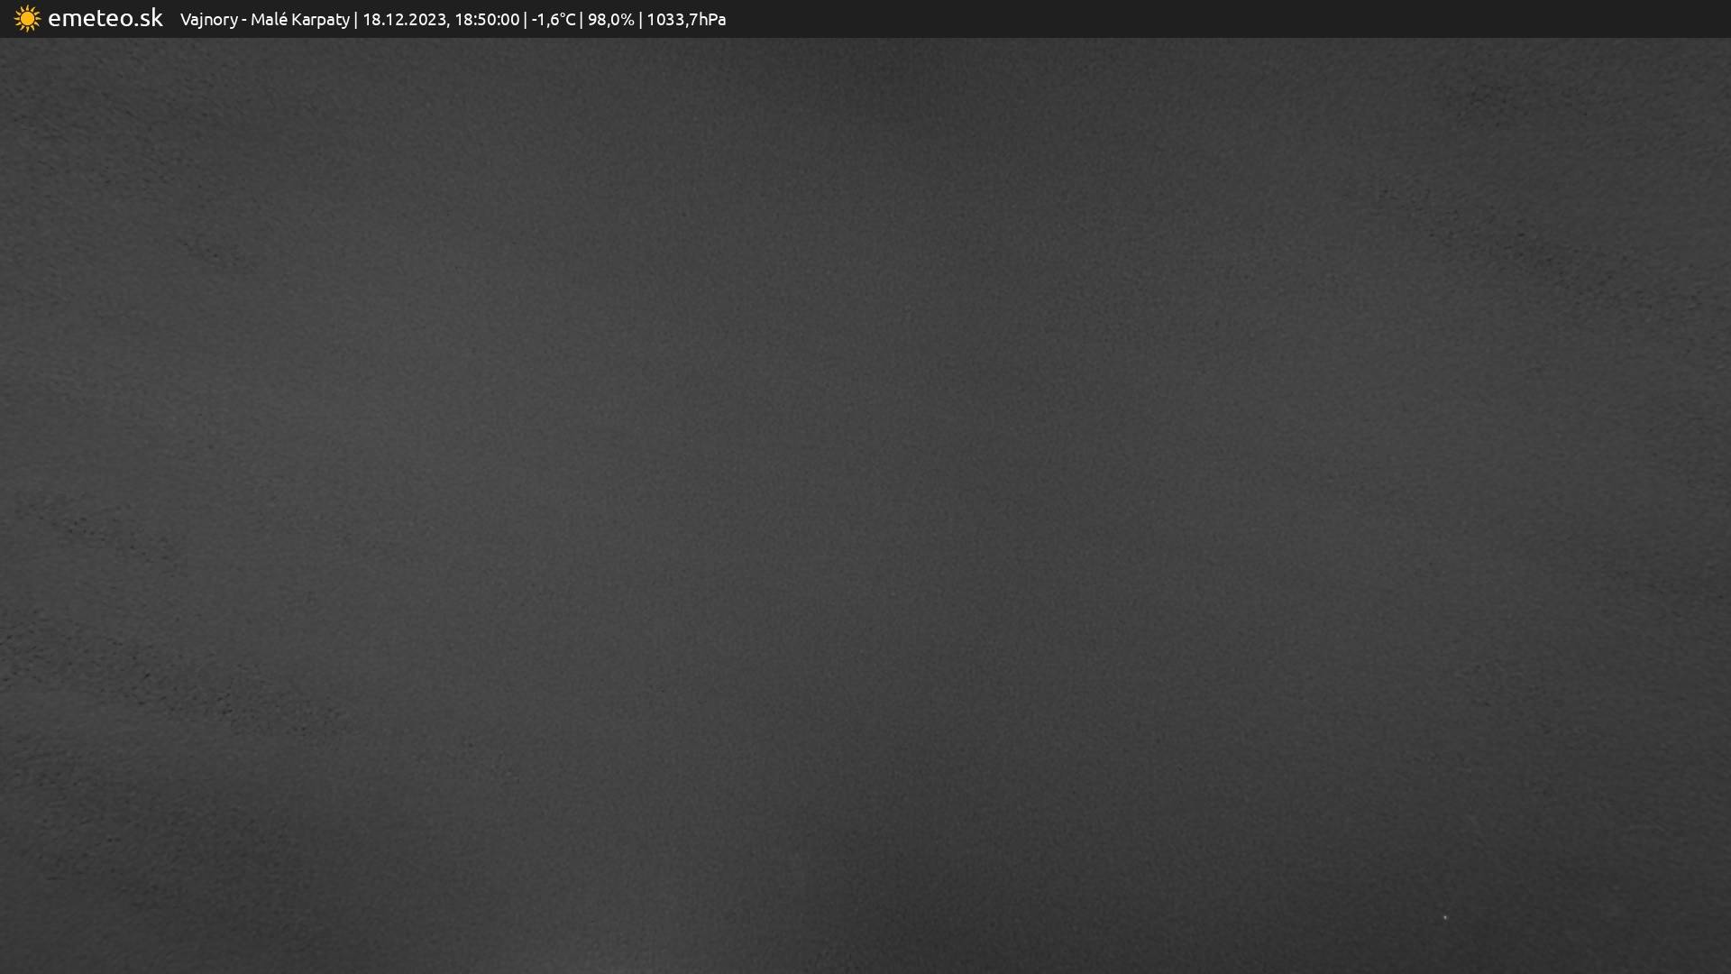Click the word Vajnory in header
Screen dimensions: 1731x974
coord(208,20)
